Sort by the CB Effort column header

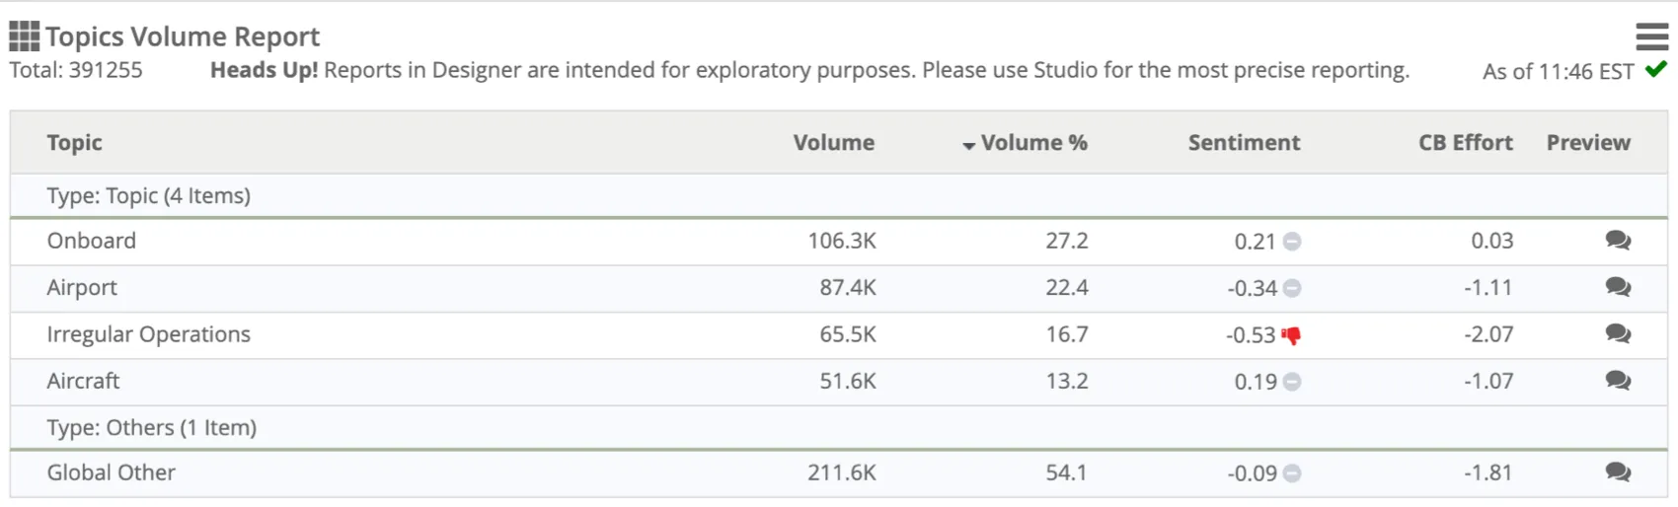[x=1465, y=143]
